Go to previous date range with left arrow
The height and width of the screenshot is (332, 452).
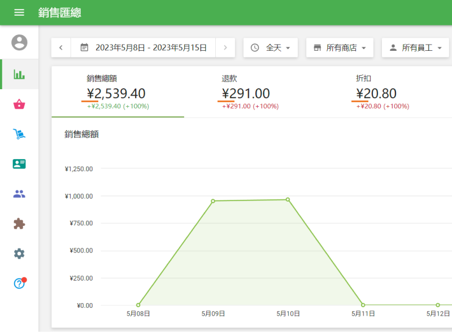point(60,47)
